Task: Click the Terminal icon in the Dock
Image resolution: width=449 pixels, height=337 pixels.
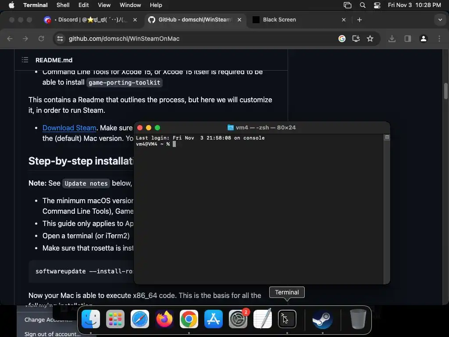Action: click(287, 319)
